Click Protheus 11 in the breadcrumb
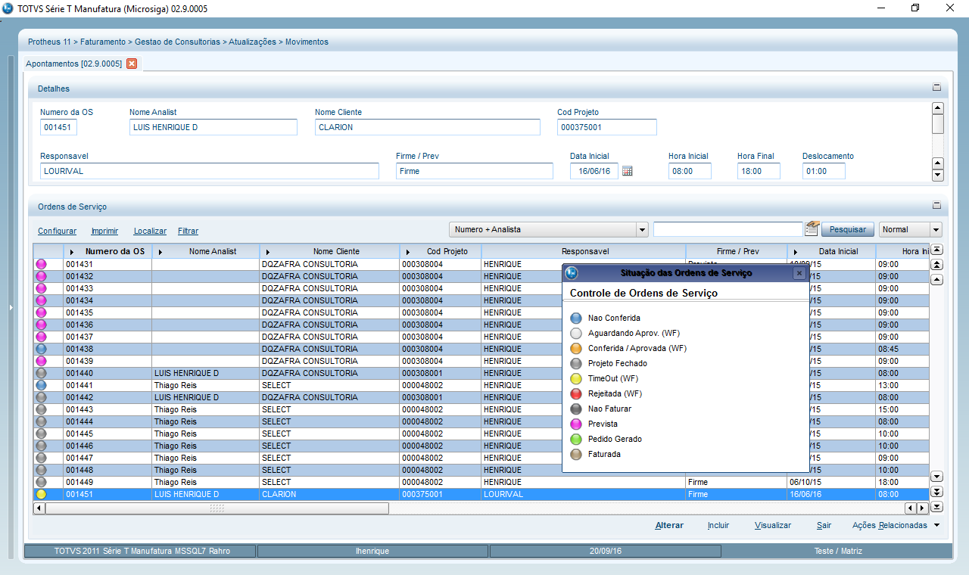Image resolution: width=969 pixels, height=575 pixels. click(x=49, y=42)
